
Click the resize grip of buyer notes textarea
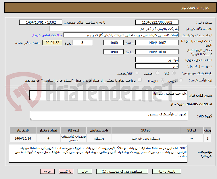click(x=10, y=161)
